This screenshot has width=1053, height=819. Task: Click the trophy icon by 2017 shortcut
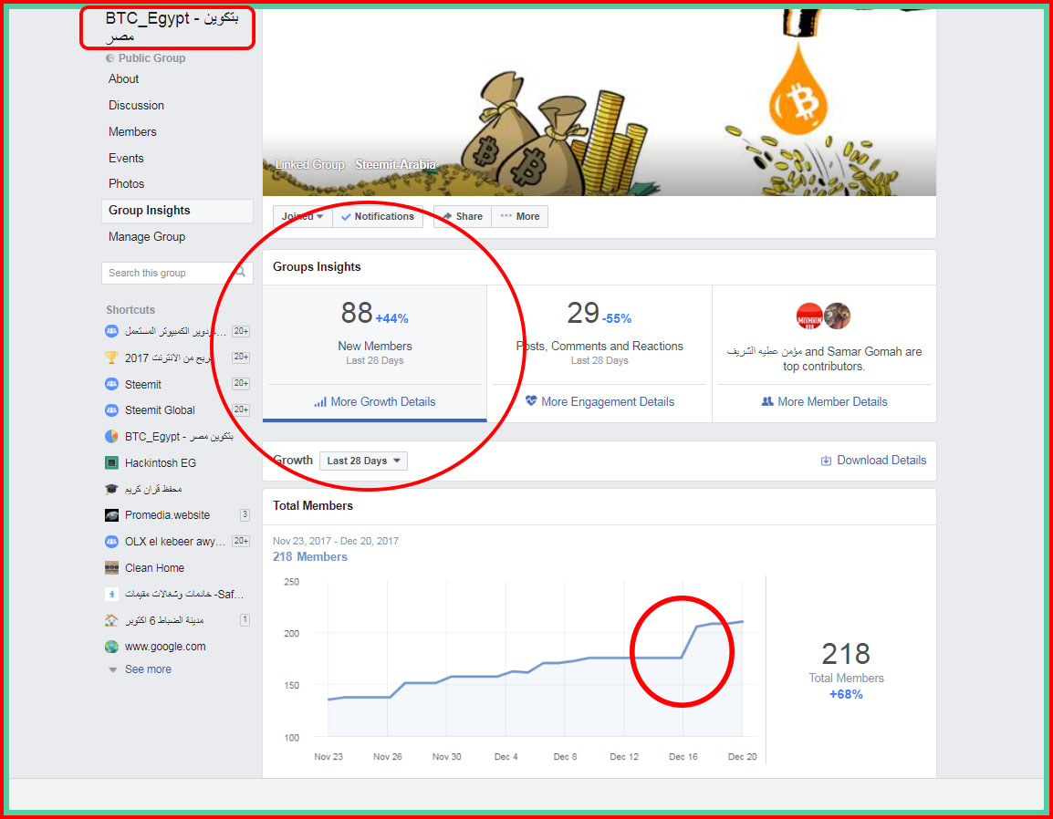111,358
